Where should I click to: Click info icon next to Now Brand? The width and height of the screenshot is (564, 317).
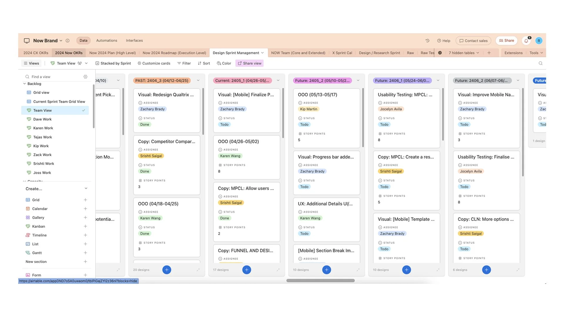click(x=68, y=41)
